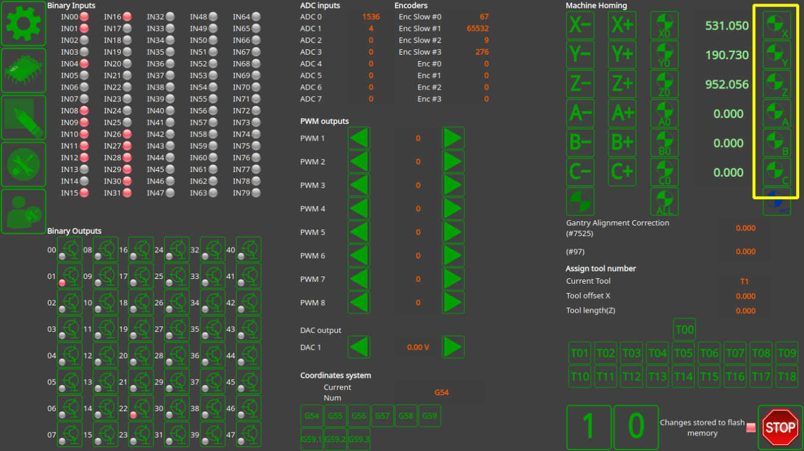804x451 pixels.
Task: Select the G55 coordinate system
Action: (x=335, y=416)
